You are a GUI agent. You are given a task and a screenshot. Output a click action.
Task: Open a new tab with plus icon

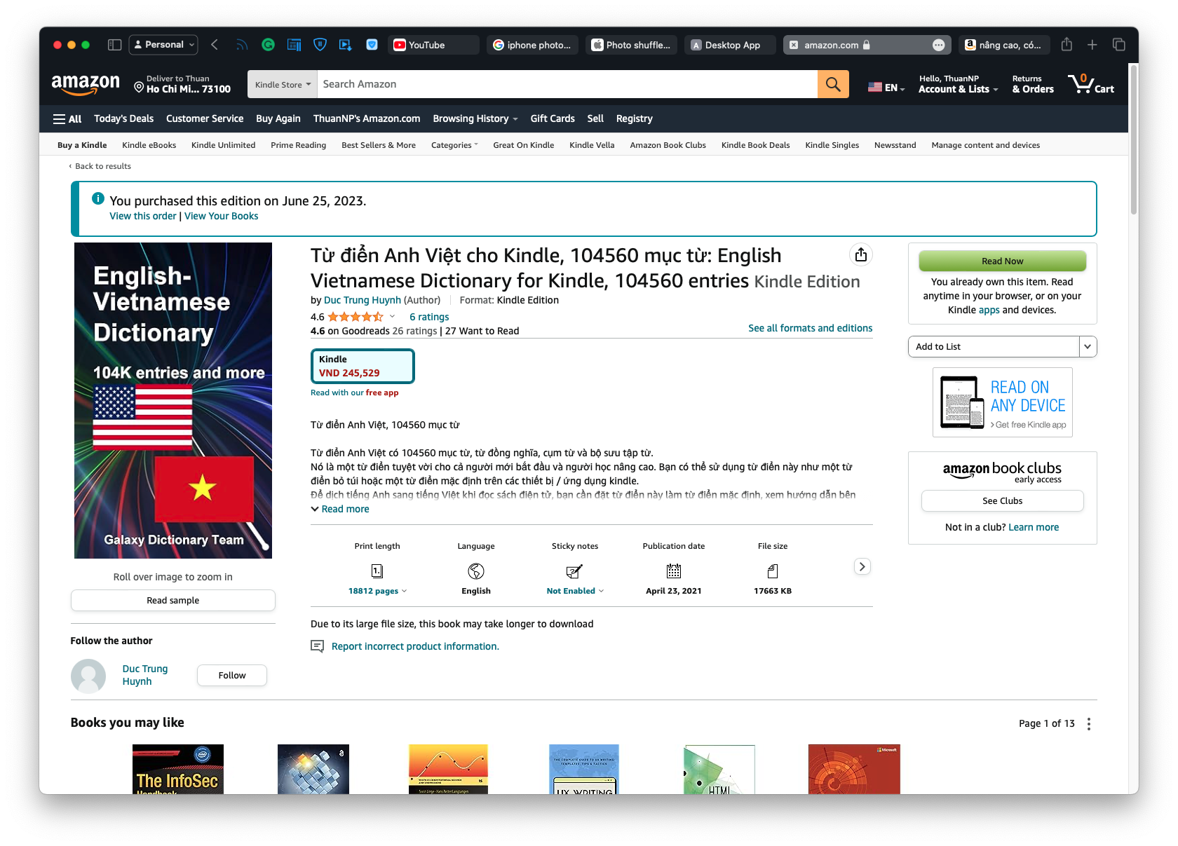coord(1092,45)
